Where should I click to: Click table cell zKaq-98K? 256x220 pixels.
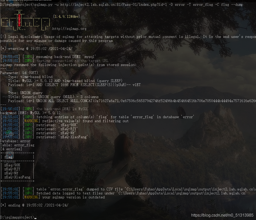click(12, 165)
